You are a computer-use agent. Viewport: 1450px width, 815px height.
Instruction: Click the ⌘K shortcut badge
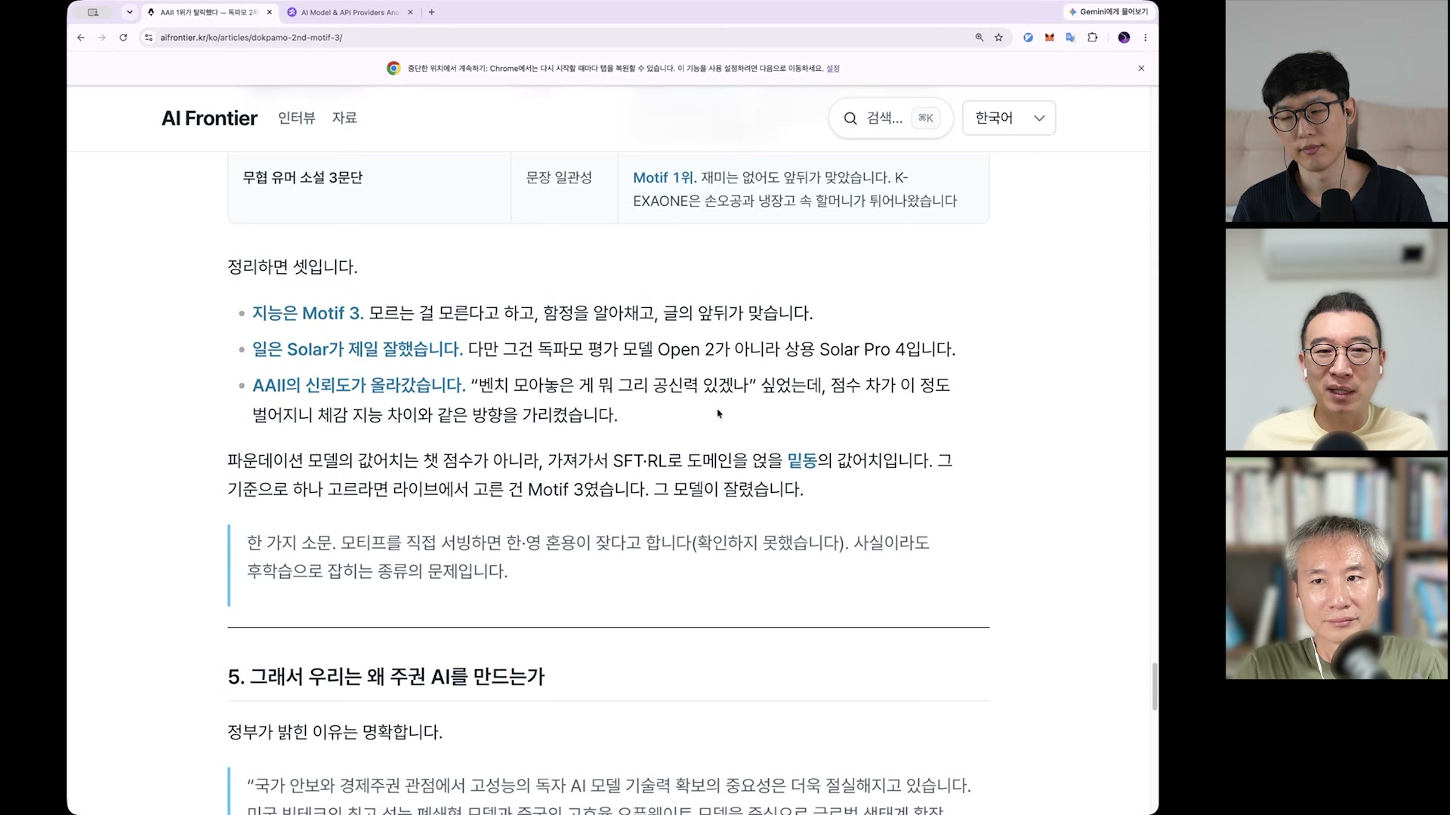(x=926, y=118)
